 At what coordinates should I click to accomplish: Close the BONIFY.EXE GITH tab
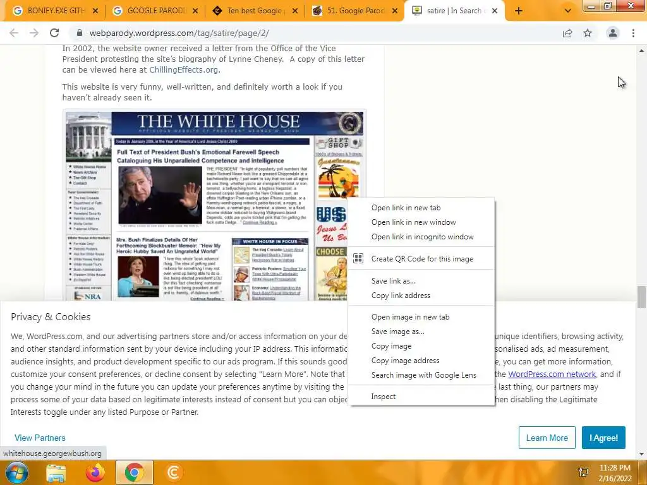pos(95,11)
